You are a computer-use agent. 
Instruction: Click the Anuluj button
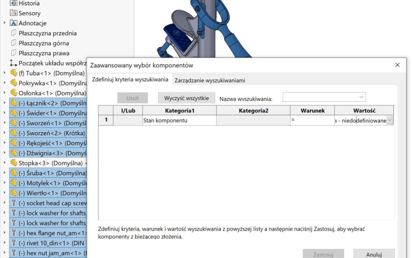tap(374, 254)
